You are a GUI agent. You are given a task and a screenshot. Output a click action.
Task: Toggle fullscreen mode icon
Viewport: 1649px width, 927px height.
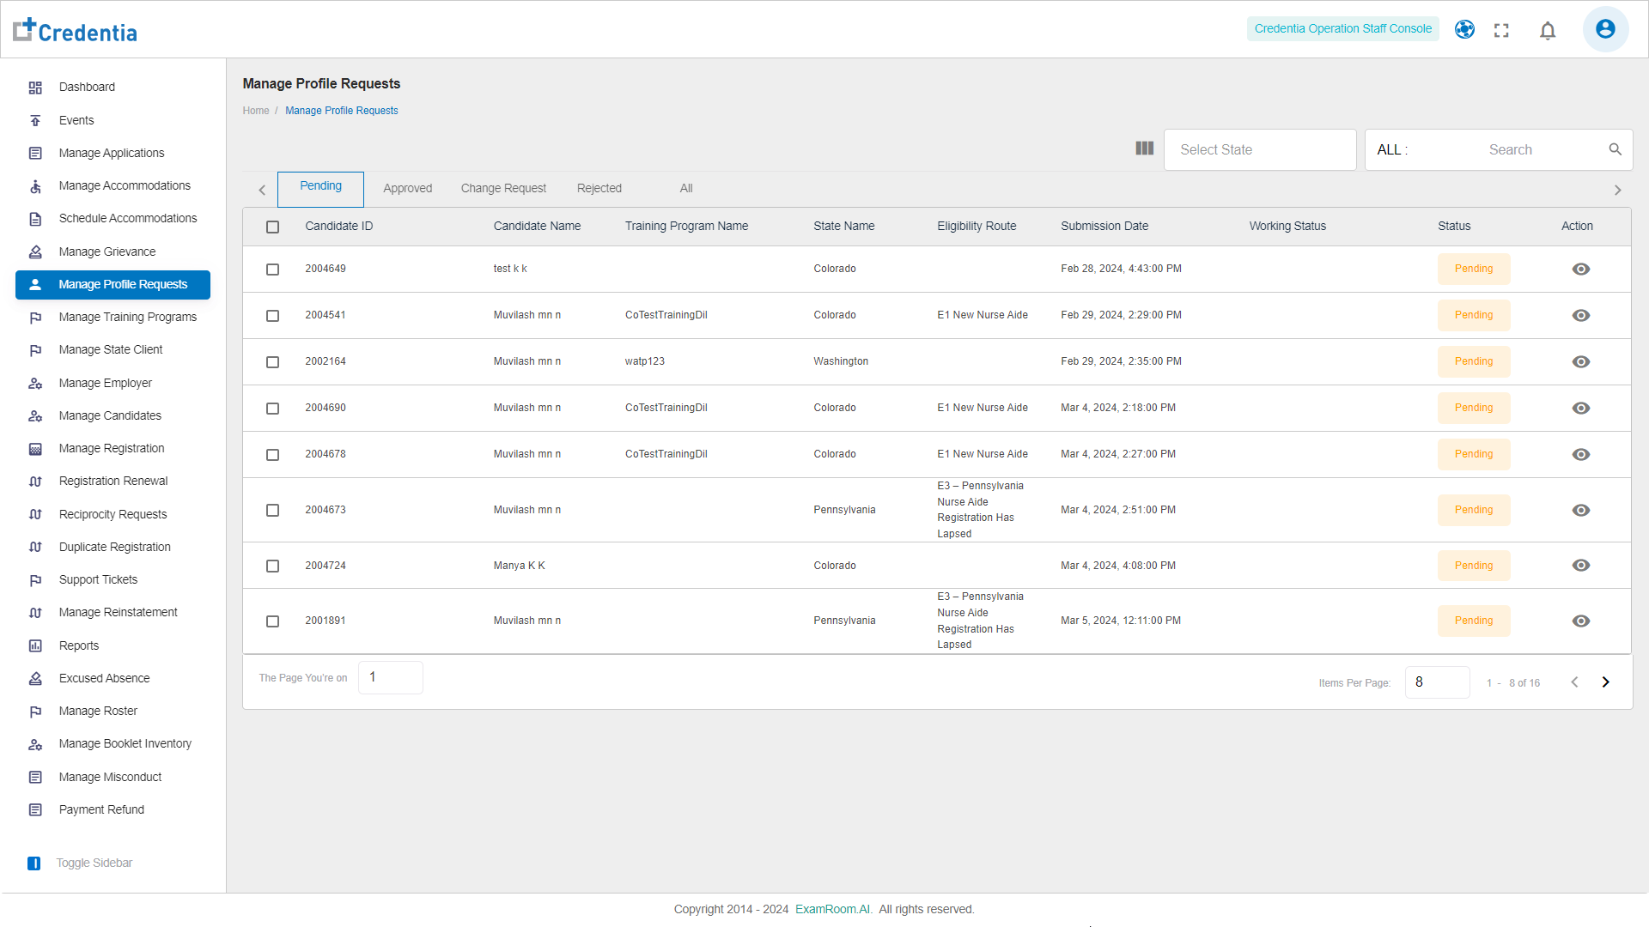(1501, 31)
